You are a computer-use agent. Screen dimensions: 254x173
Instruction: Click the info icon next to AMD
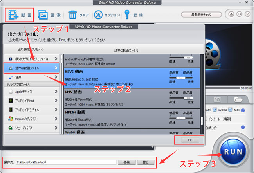243,110
